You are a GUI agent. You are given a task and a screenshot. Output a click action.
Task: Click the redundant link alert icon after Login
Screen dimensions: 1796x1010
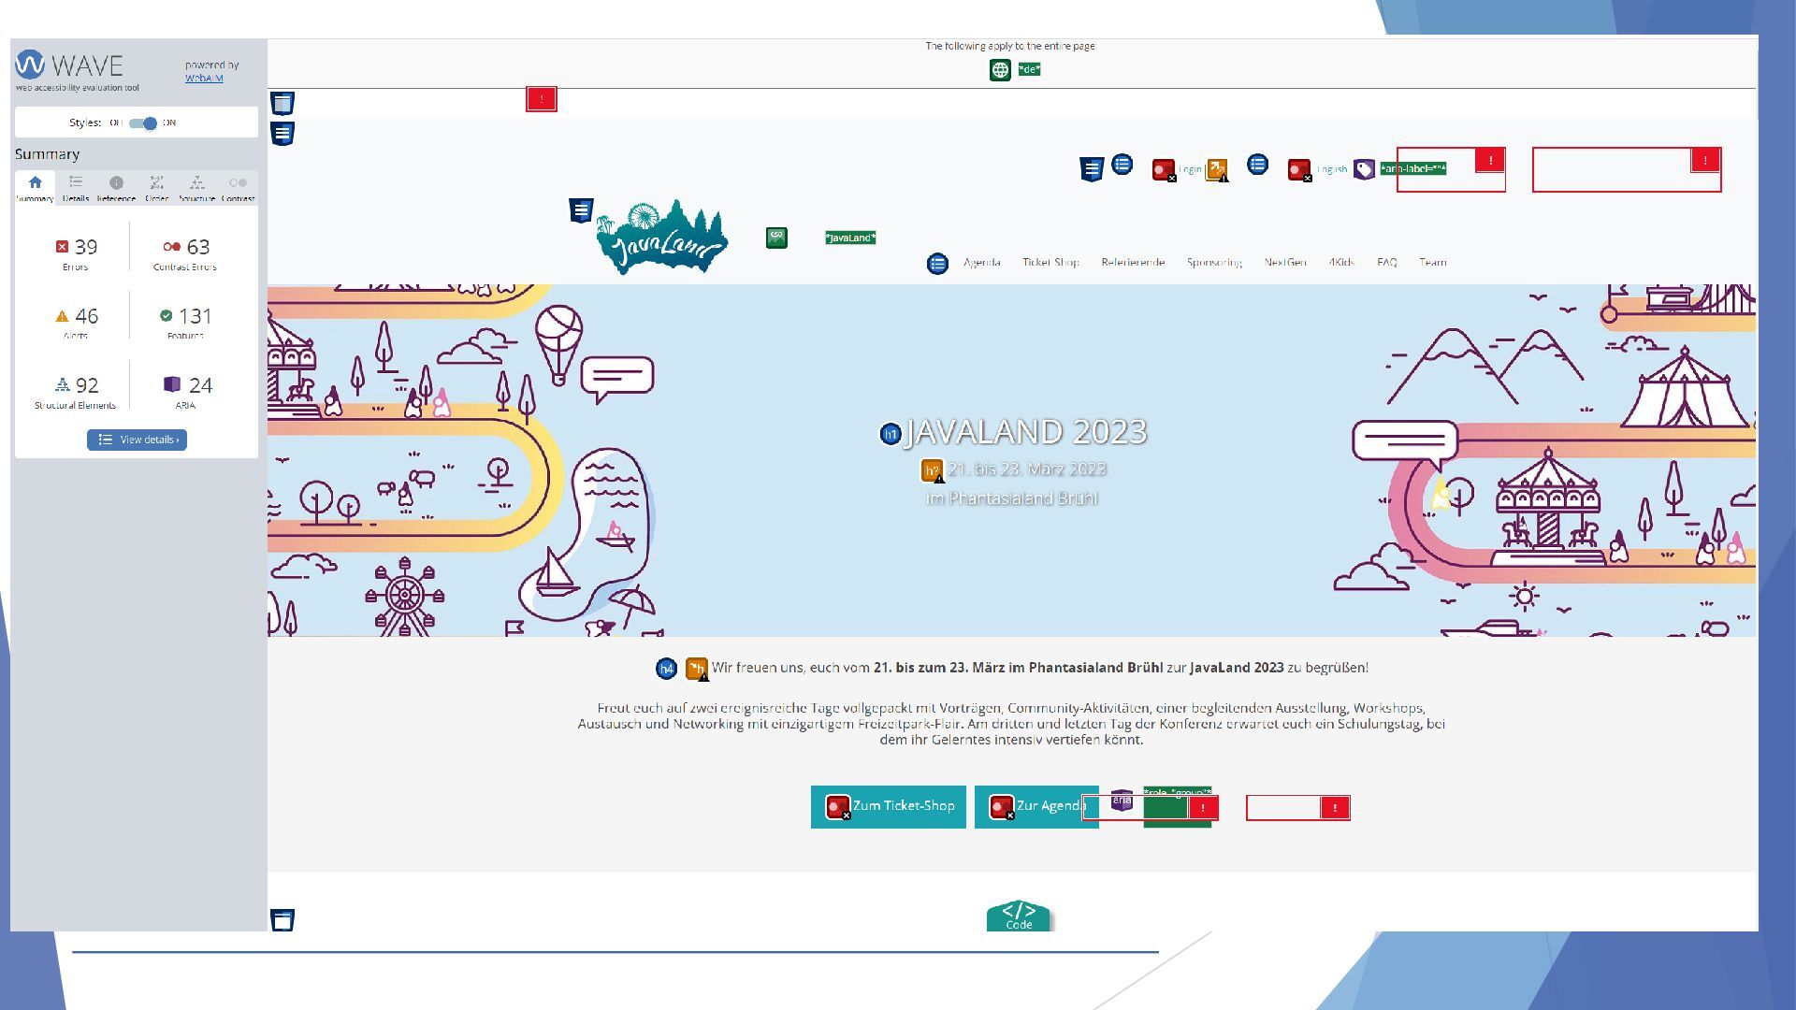(x=1216, y=169)
